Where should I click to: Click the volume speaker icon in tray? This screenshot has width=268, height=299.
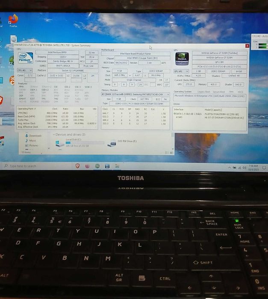tap(244, 168)
